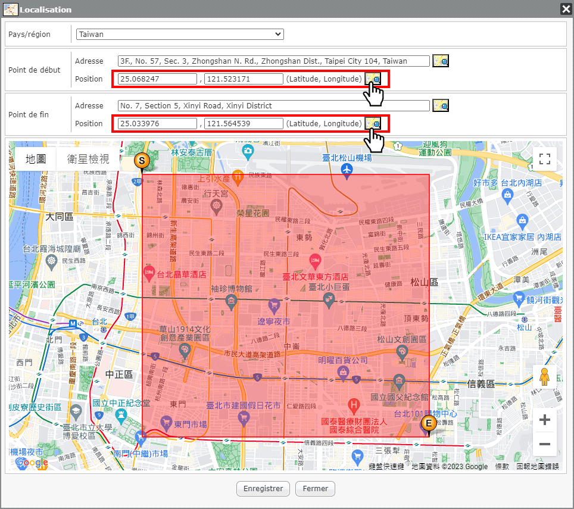Image resolution: width=574 pixels, height=509 pixels.
Task: Open the 條款 terms link
Action: coord(501,467)
